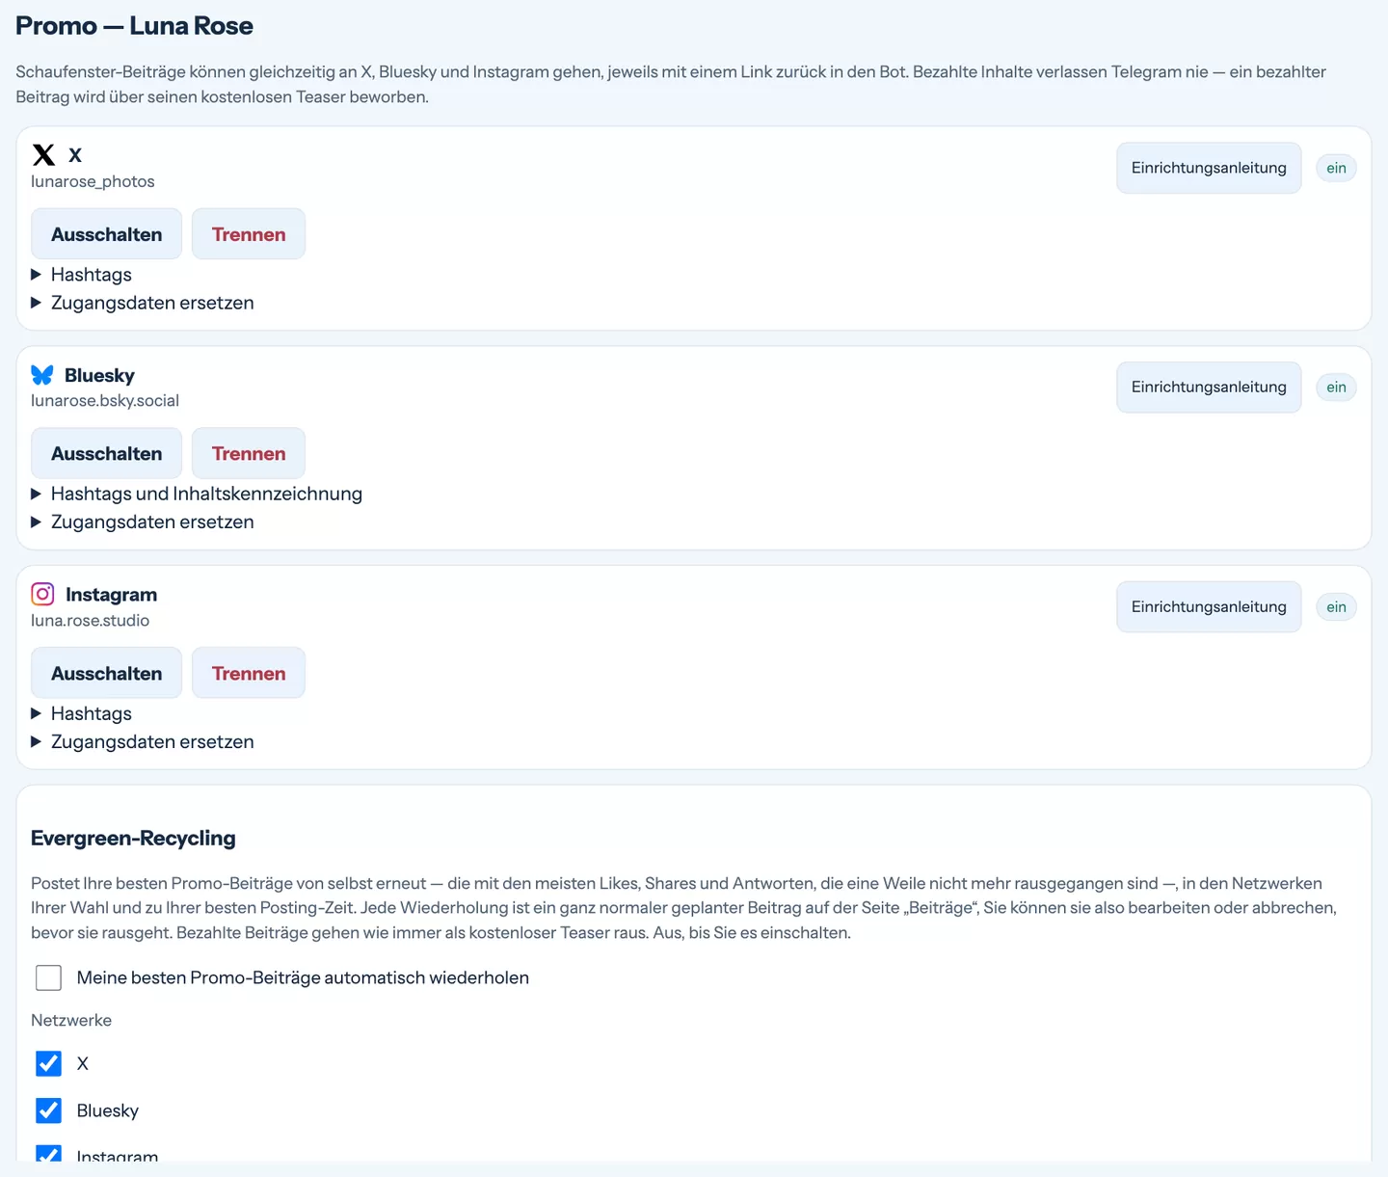
Task: Expand Hashtags und Inhaltskennzeichnung for Bluesky
Action: pos(197,494)
